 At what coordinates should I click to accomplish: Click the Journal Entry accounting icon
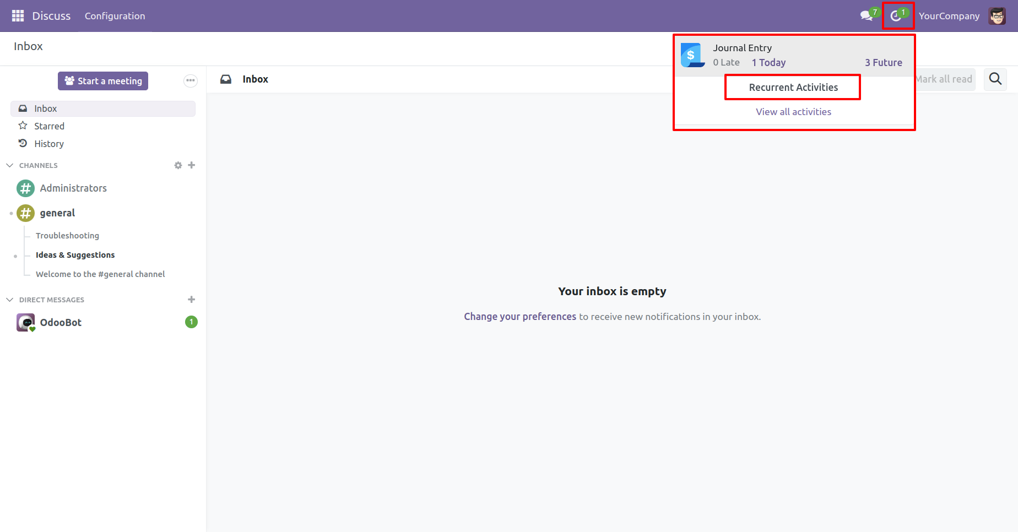[x=693, y=55]
